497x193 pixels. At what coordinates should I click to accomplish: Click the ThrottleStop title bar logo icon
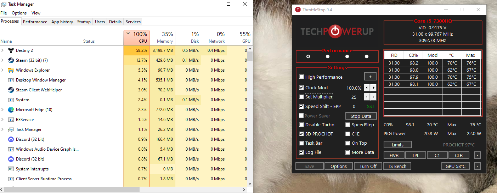coord(298,10)
